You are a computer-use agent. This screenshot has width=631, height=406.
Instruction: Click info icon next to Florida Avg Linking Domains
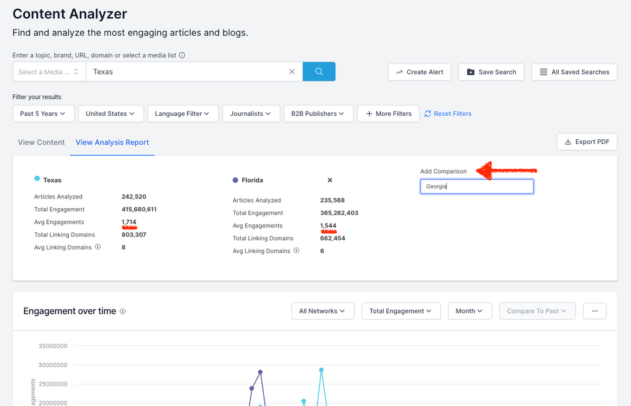click(x=296, y=251)
